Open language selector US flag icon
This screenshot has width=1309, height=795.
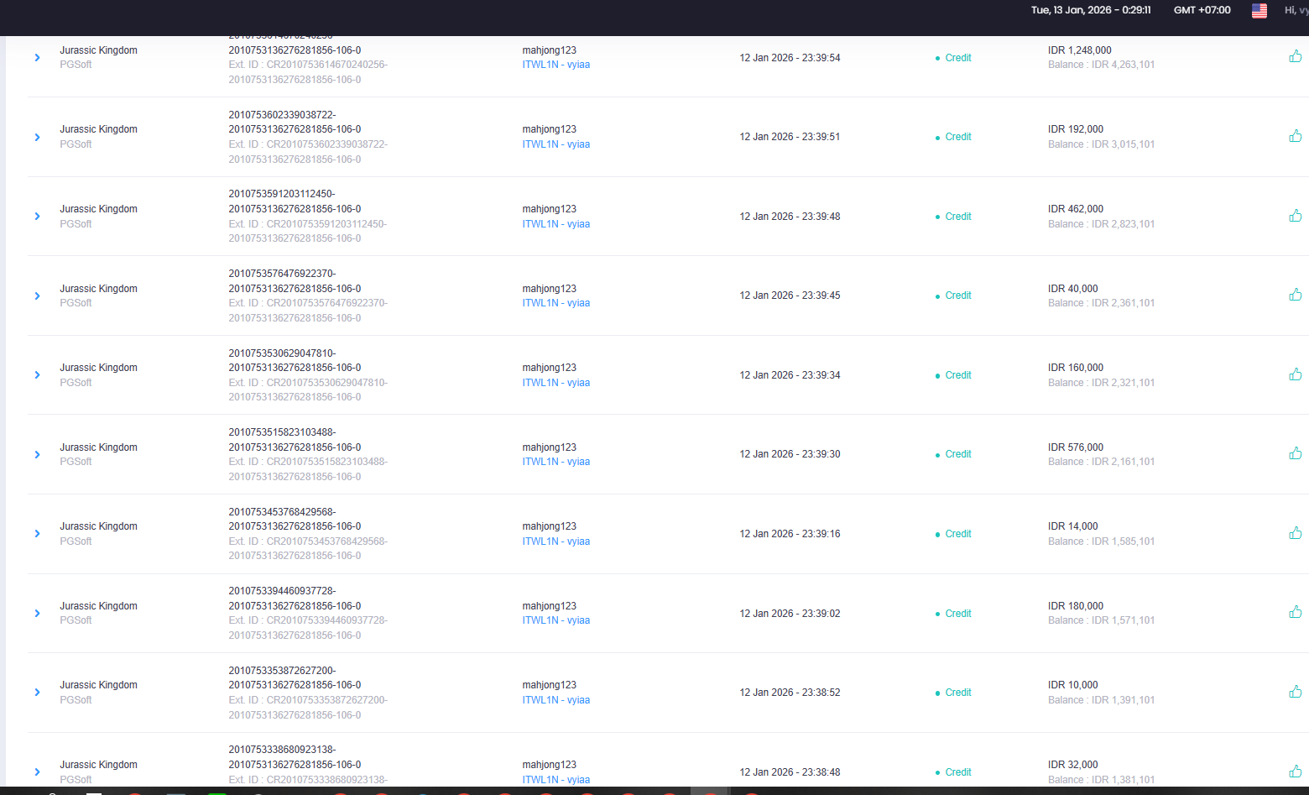1259,10
